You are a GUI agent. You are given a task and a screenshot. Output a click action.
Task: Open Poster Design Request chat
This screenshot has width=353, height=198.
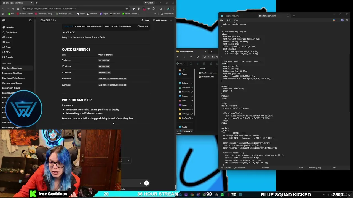click(12, 127)
